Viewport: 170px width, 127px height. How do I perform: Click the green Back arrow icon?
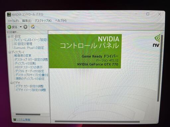[x=9, y=27]
